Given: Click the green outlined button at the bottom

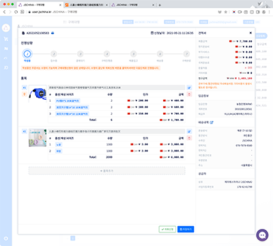Looking at the screenshot, I should pyautogui.click(x=167, y=229).
